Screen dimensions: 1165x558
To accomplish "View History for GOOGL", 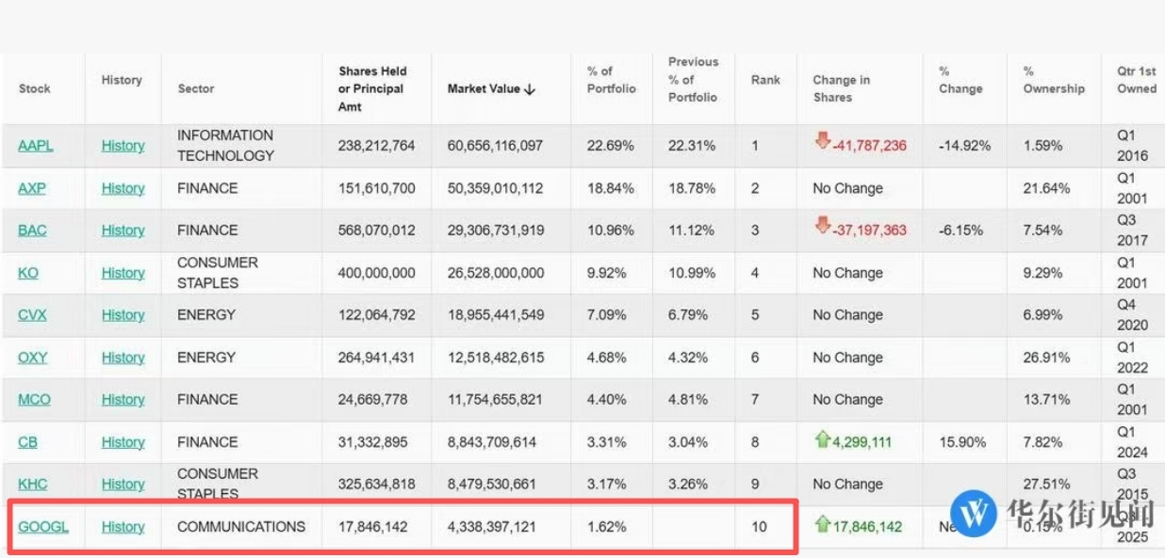I will (123, 527).
